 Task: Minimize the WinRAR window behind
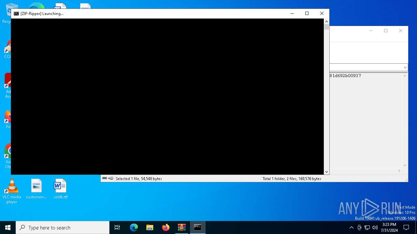[x=371, y=31]
